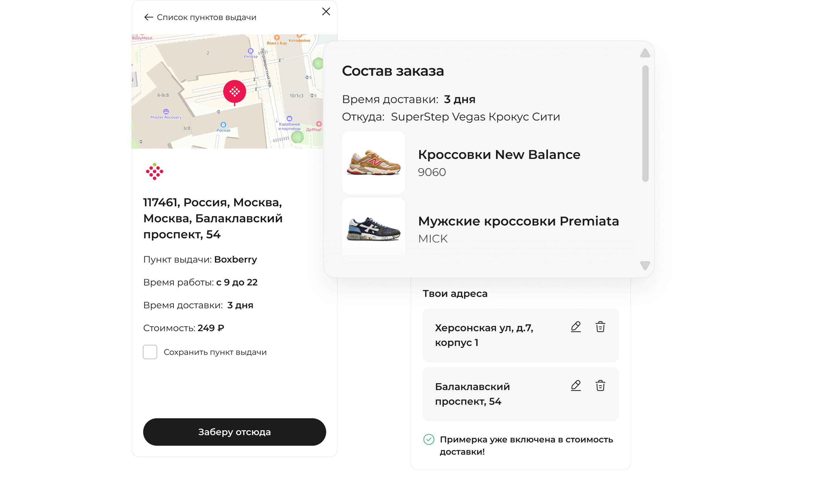Viewport: 821px width, 489px height.
Task: Click the Росизо marker on the map
Action: tap(223, 125)
